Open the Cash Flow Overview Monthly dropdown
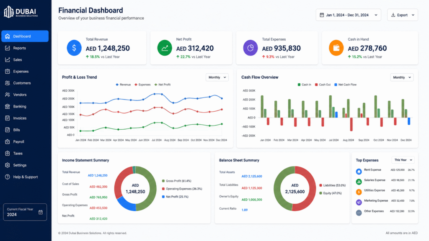The height and width of the screenshot is (241, 429). click(x=402, y=77)
